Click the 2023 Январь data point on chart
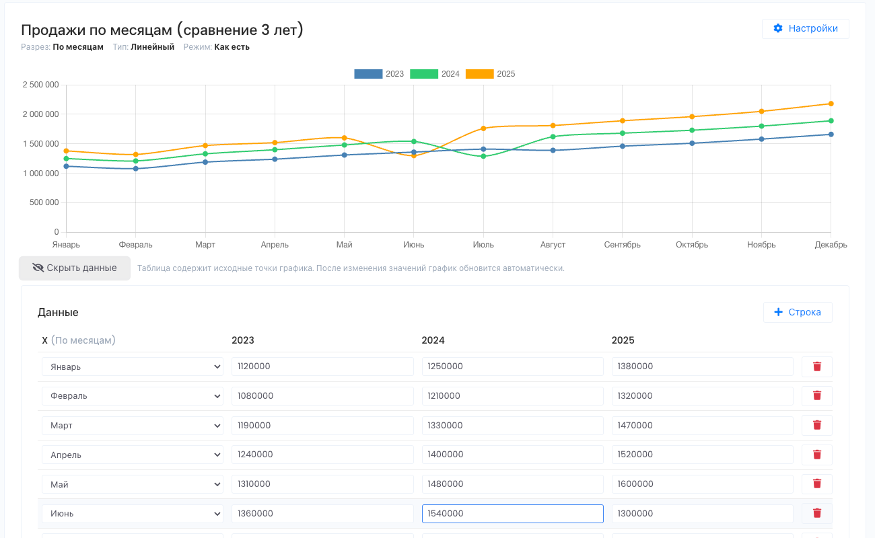 66,166
